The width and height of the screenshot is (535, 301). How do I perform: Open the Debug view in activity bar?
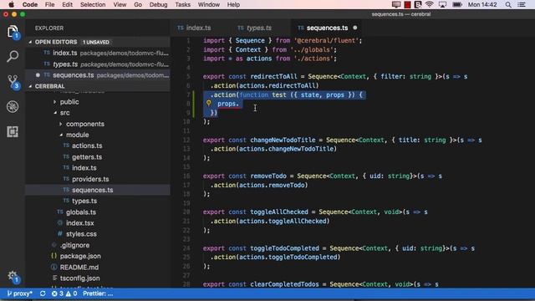13,107
